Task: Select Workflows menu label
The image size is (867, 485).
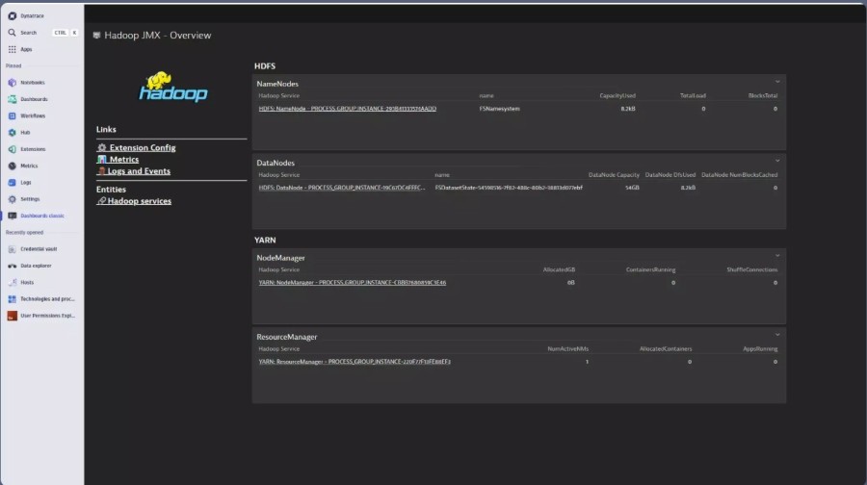Action: tap(33, 116)
